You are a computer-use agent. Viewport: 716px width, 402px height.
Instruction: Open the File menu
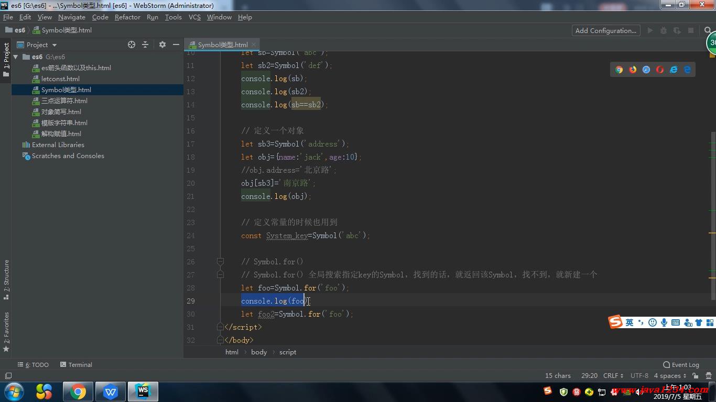[x=8, y=17]
